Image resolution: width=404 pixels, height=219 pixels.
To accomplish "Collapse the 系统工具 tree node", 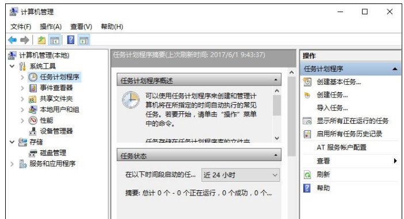I will (x=12, y=67).
